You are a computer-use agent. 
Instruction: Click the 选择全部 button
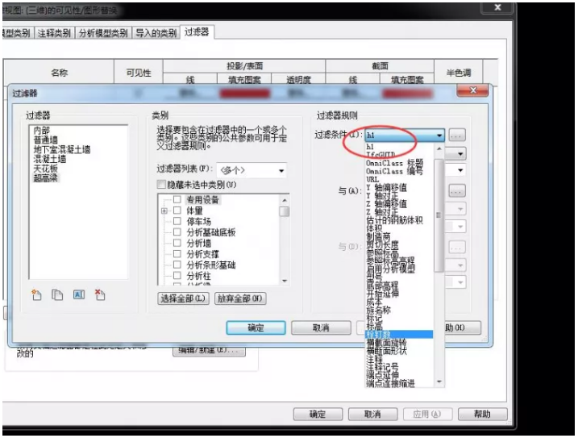pos(183,298)
